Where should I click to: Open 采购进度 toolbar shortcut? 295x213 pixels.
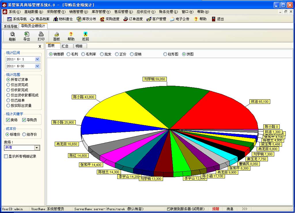pyautogui.click(x=109, y=19)
